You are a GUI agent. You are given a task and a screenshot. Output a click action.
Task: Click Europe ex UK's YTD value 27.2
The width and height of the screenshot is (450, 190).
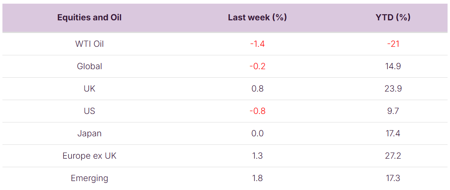click(393, 156)
